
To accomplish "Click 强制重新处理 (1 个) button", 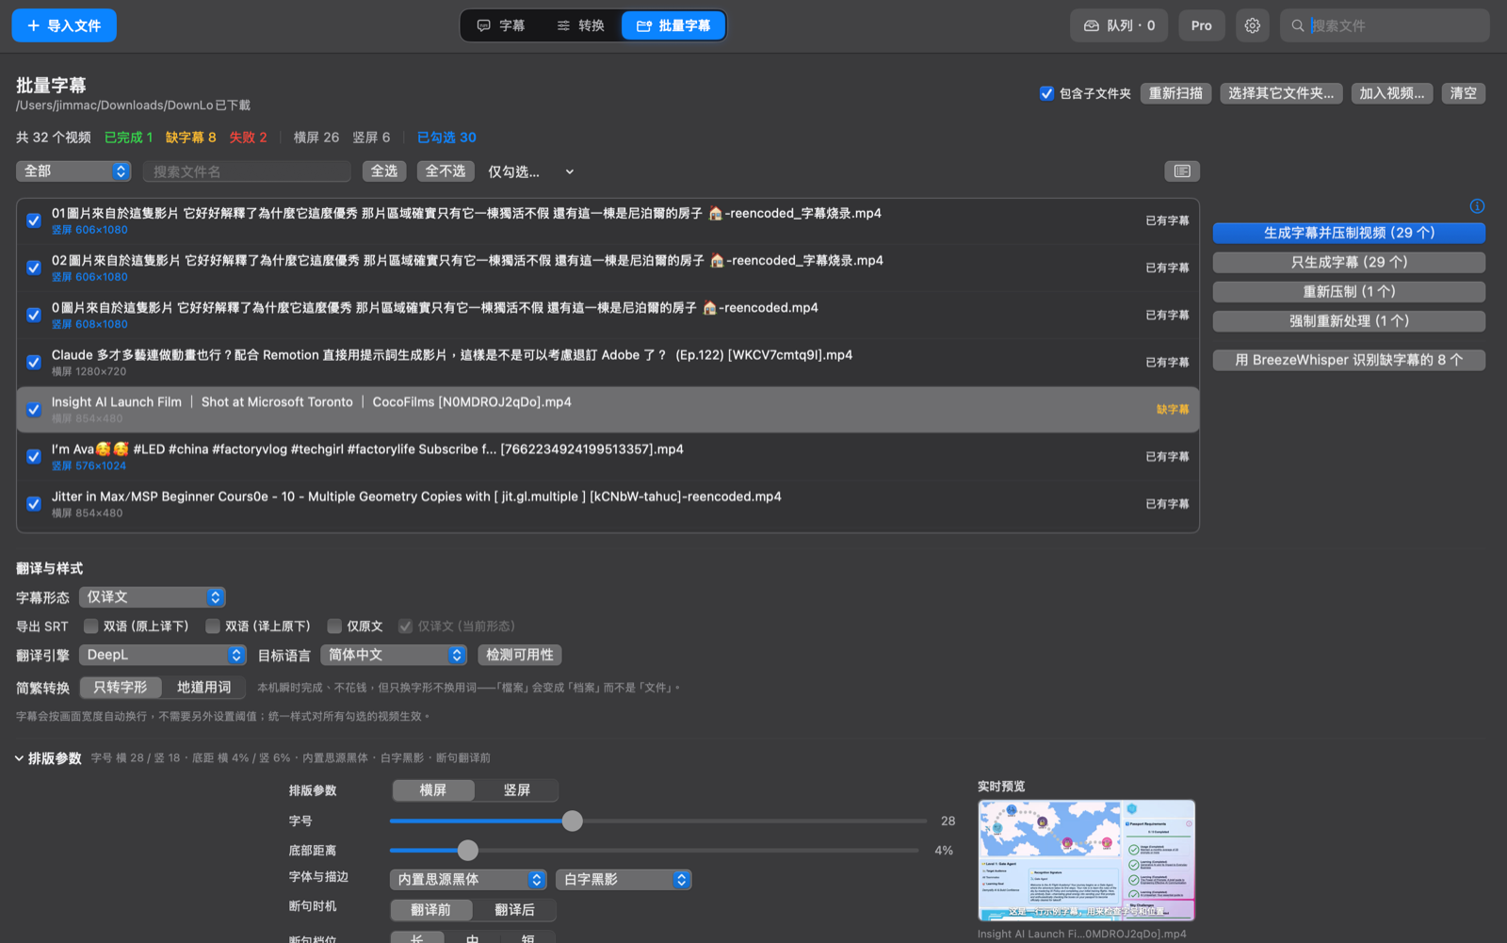I will pos(1349,321).
